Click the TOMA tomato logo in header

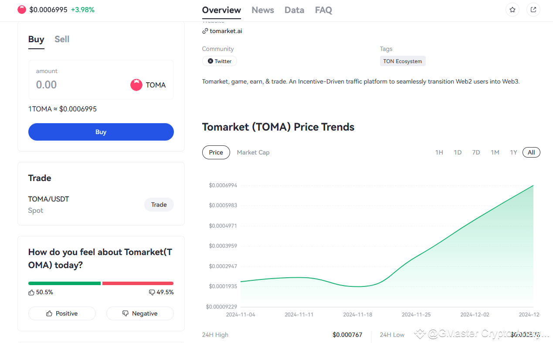22,10
